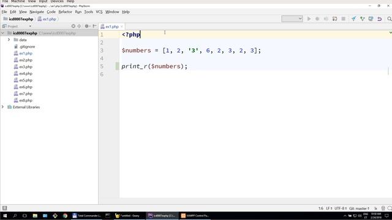
Task: Open the Window menu
Action: click(112, 12)
